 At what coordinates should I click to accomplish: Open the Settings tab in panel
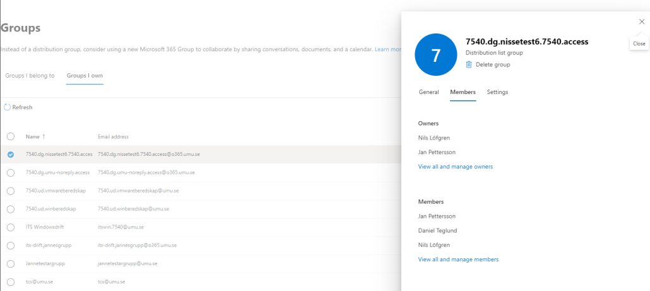coord(497,92)
